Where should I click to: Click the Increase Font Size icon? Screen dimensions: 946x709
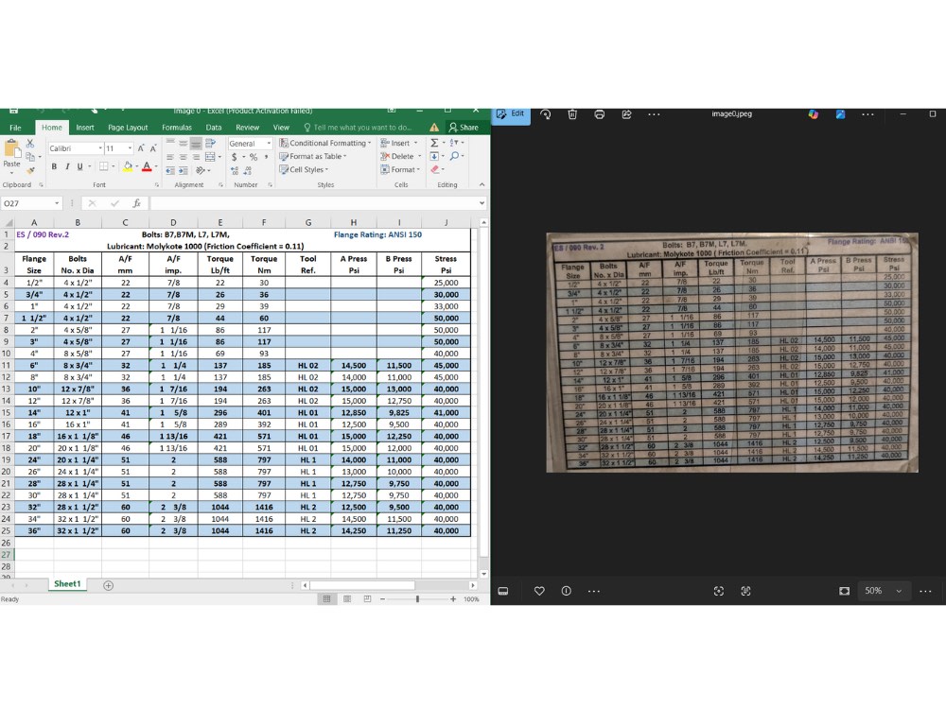pyautogui.click(x=141, y=148)
